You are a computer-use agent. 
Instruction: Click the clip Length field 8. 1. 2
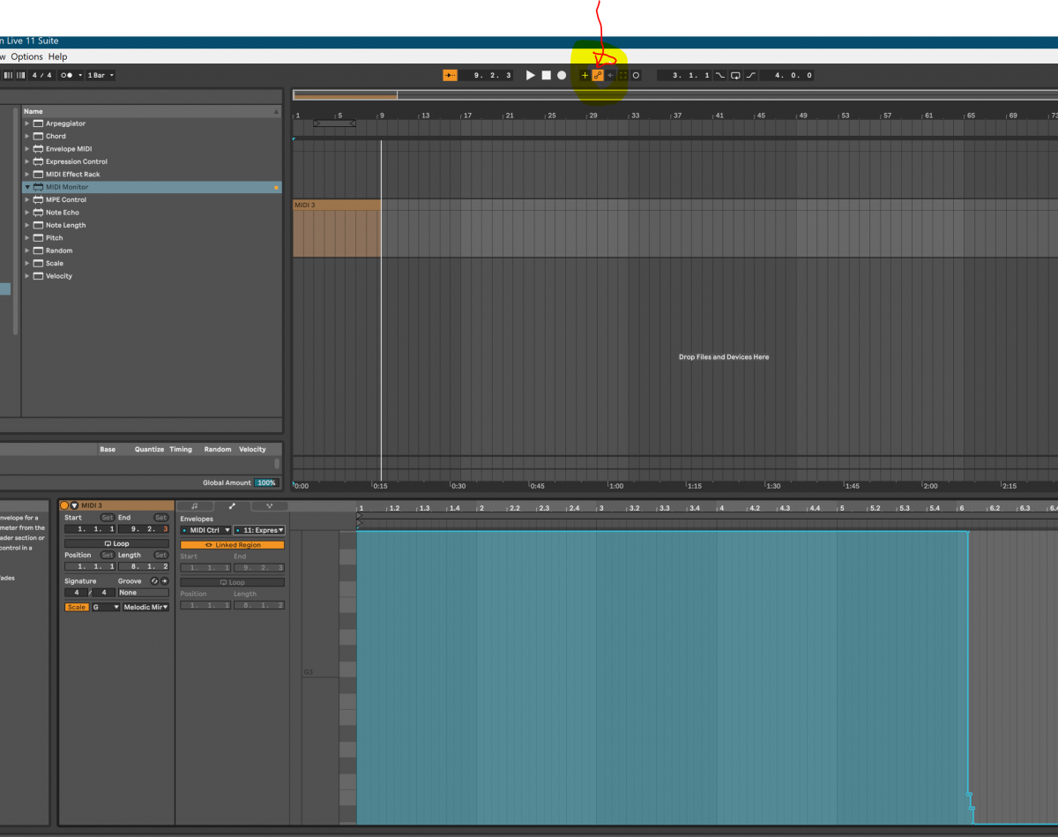[144, 566]
